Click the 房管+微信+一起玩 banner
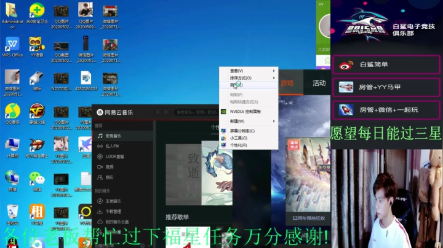Screen dimensions: 443x248 [x=386, y=110]
